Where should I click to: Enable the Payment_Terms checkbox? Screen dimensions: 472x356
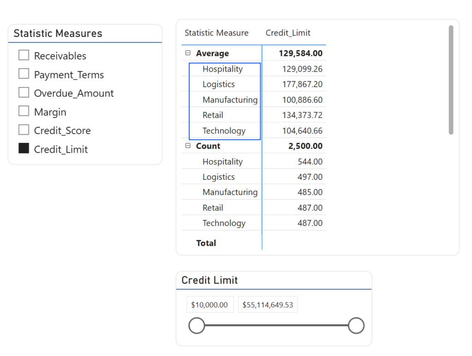coord(24,74)
